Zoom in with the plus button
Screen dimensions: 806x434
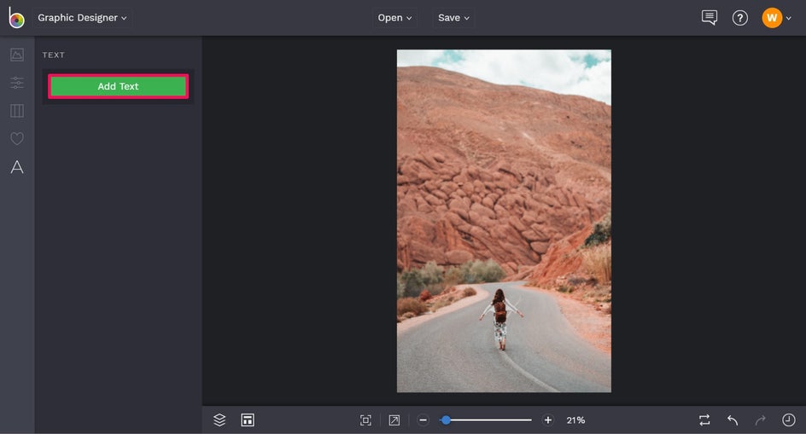point(548,420)
